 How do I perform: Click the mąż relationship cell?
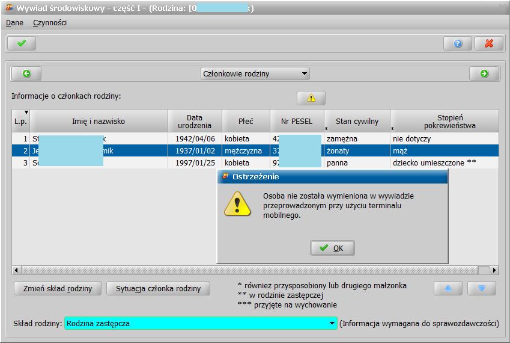tap(445, 151)
